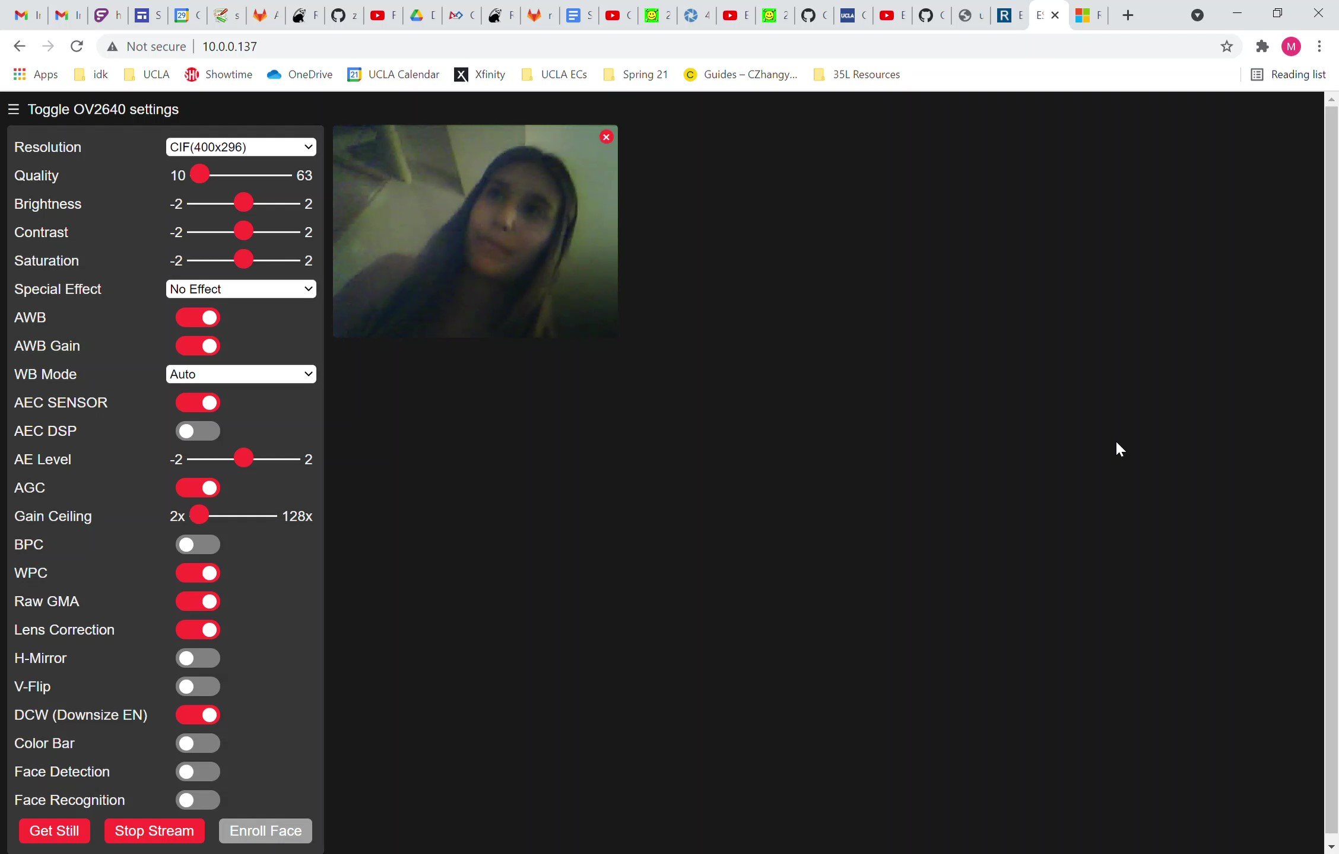Image resolution: width=1339 pixels, height=854 pixels.
Task: Open the Reading list
Action: (1289, 74)
